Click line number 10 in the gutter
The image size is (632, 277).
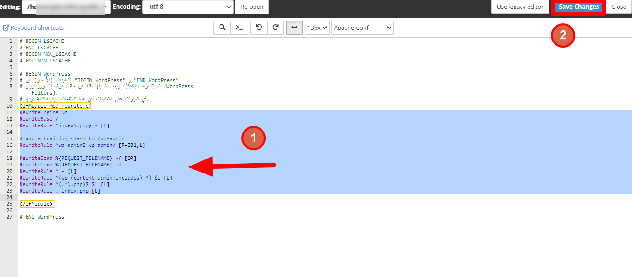click(10, 106)
